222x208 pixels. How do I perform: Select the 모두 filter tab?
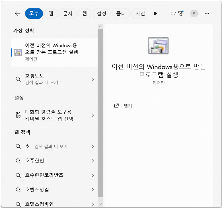34,14
